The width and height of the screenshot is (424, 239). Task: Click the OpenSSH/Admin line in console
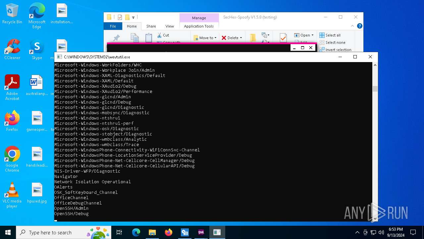click(72, 208)
